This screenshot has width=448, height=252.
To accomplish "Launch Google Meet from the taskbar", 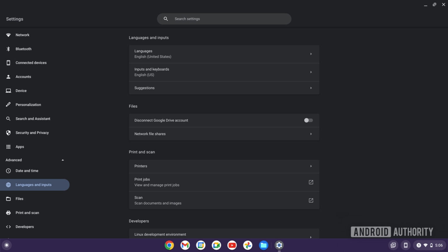I will 216,245.
